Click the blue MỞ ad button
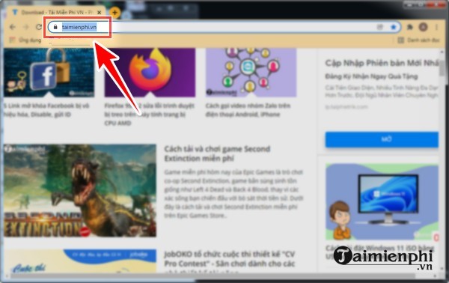The image size is (449, 283). tap(382, 139)
